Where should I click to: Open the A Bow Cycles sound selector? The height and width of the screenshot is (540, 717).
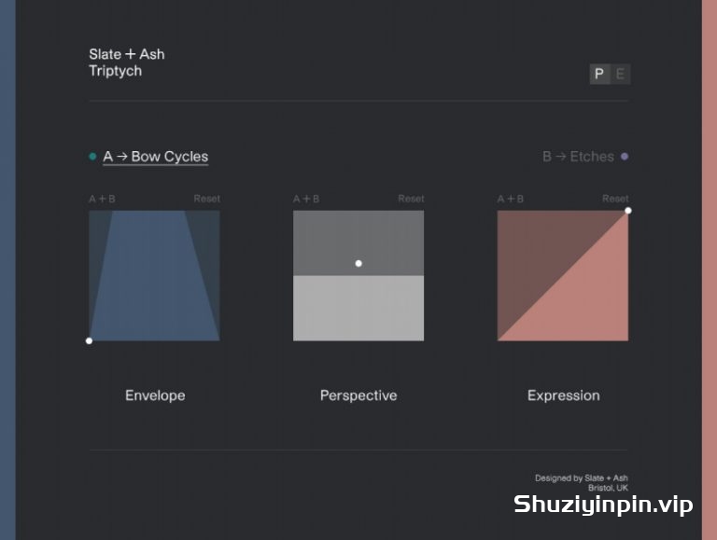coord(156,157)
